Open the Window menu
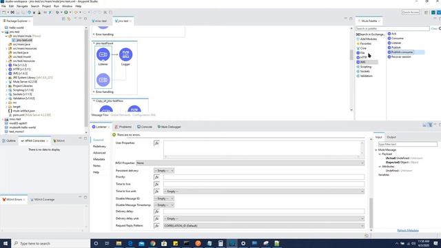 point(67,6)
